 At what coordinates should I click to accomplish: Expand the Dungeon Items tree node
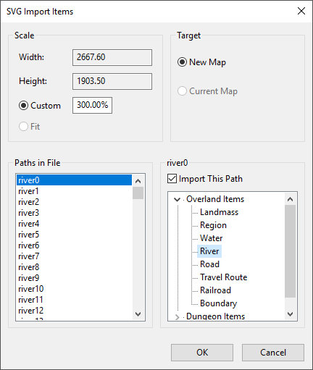pos(178,316)
